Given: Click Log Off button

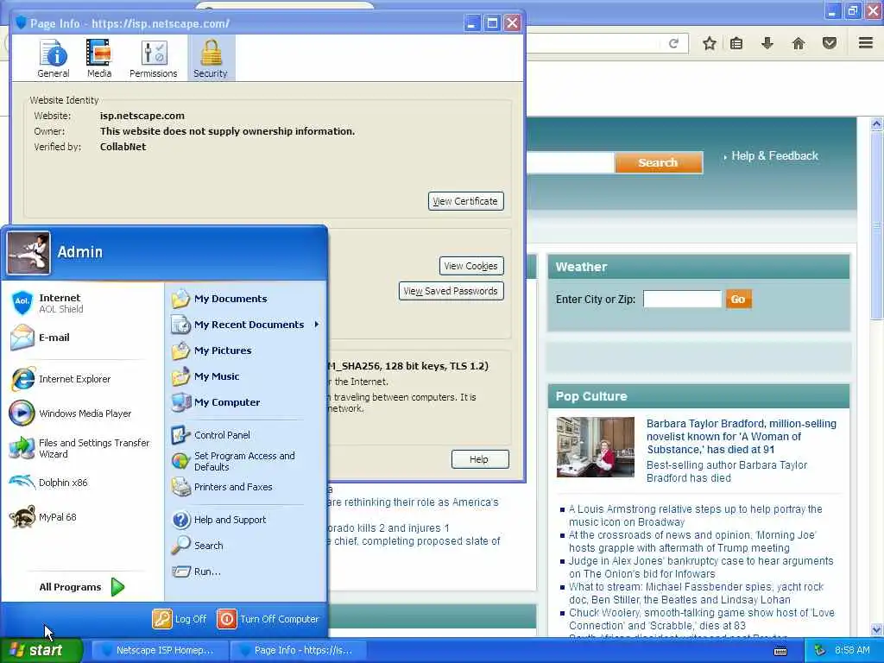Looking at the screenshot, I should point(180,619).
